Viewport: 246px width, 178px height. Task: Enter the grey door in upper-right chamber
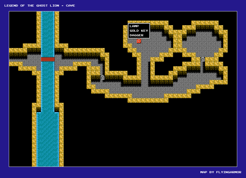tap(202, 59)
